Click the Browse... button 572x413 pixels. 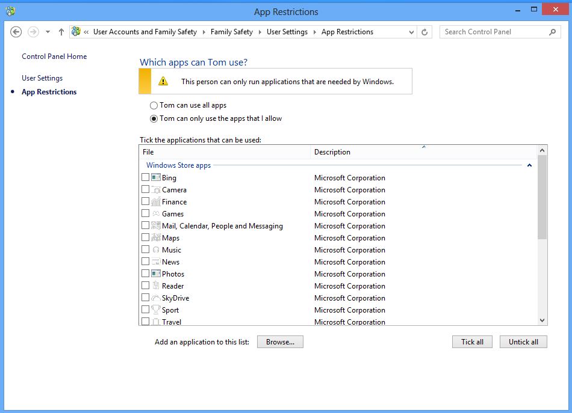click(x=280, y=342)
